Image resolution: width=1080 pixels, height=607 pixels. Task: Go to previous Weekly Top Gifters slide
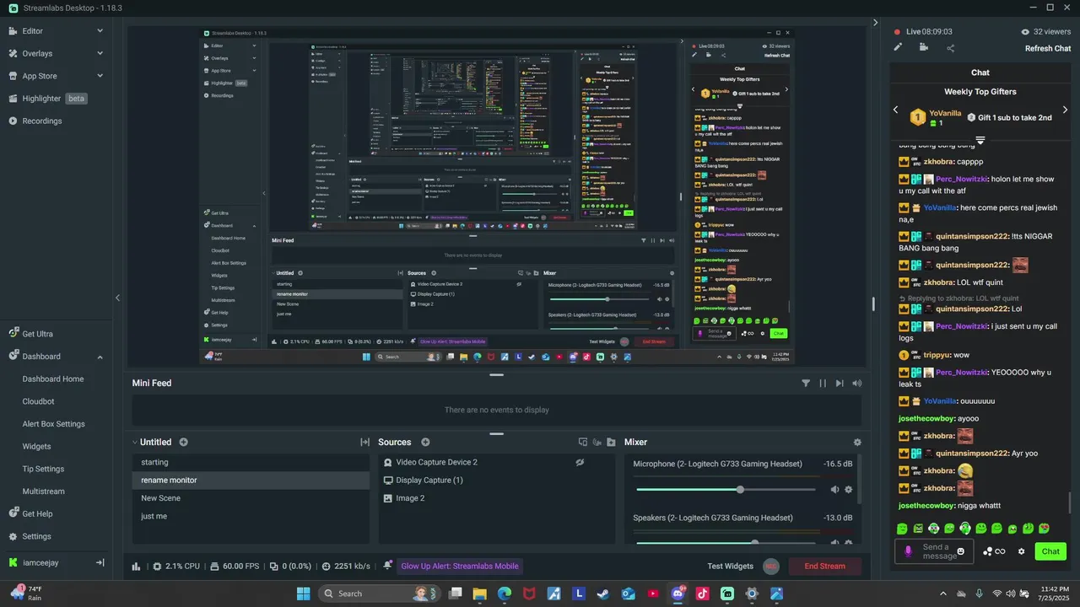tap(896, 110)
